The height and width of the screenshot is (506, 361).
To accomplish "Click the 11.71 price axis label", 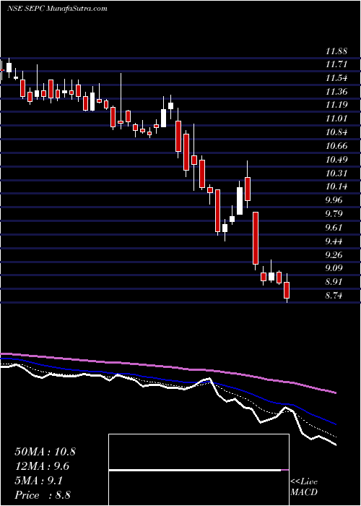I will point(336,65).
